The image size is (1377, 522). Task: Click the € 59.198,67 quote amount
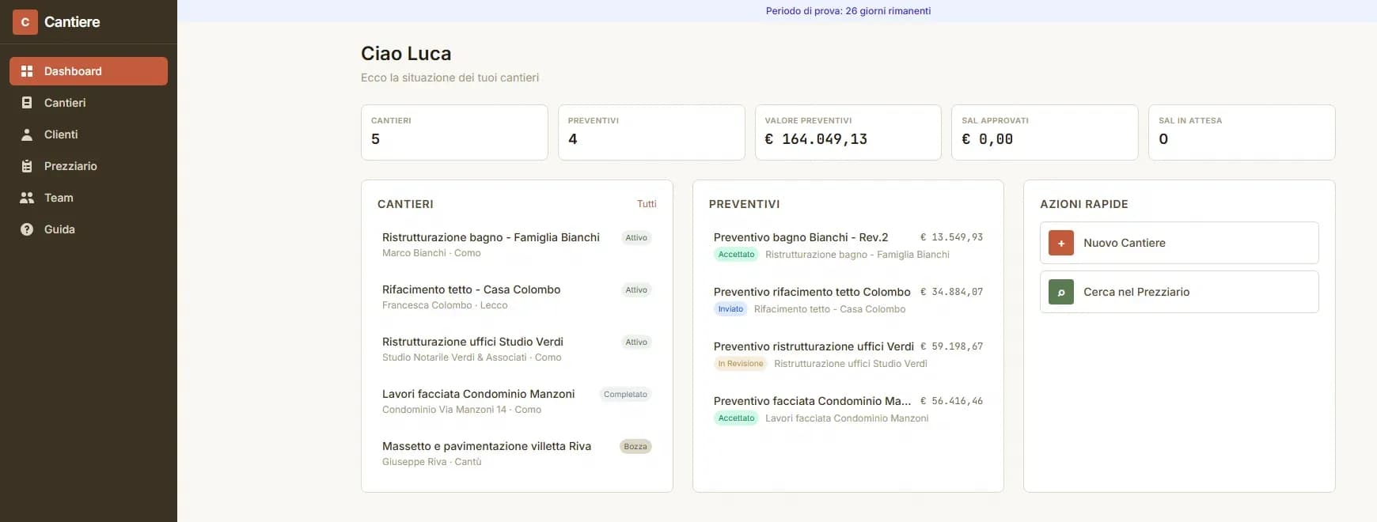click(x=952, y=346)
